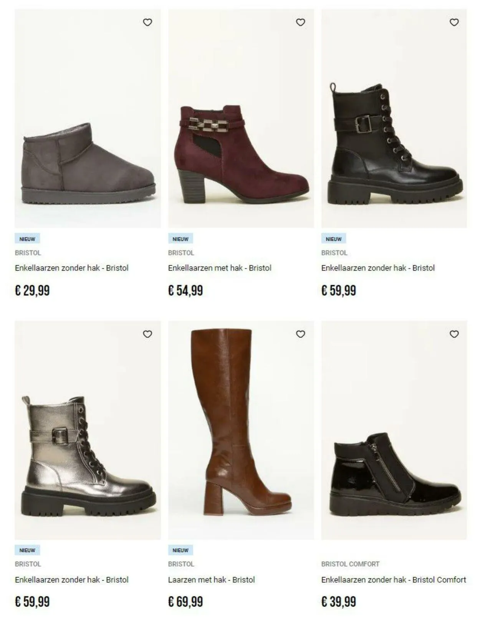480x633 pixels.
Task: View black patent Bristol Comfort boot photo
Action: tap(394, 430)
